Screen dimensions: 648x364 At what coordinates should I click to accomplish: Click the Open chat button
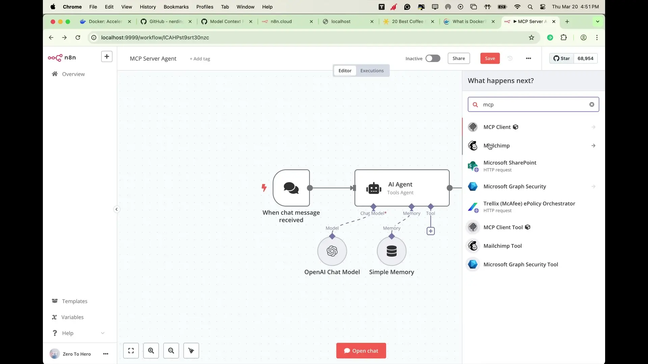point(361,351)
